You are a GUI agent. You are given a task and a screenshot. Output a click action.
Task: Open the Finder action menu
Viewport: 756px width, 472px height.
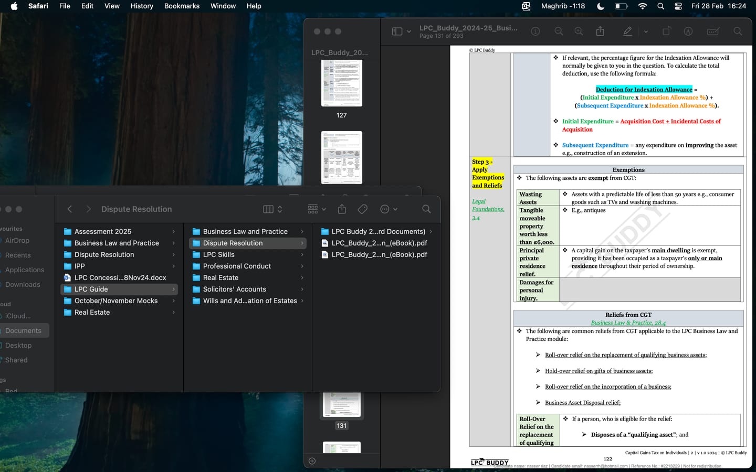click(388, 209)
